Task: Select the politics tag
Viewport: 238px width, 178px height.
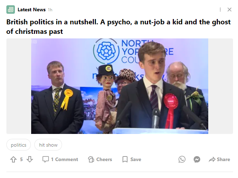Action: point(18,145)
